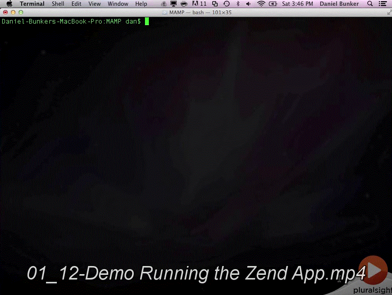The height and width of the screenshot is (295, 392).
Task: Click the Sat 3:46 PM clock
Action: (x=298, y=4)
